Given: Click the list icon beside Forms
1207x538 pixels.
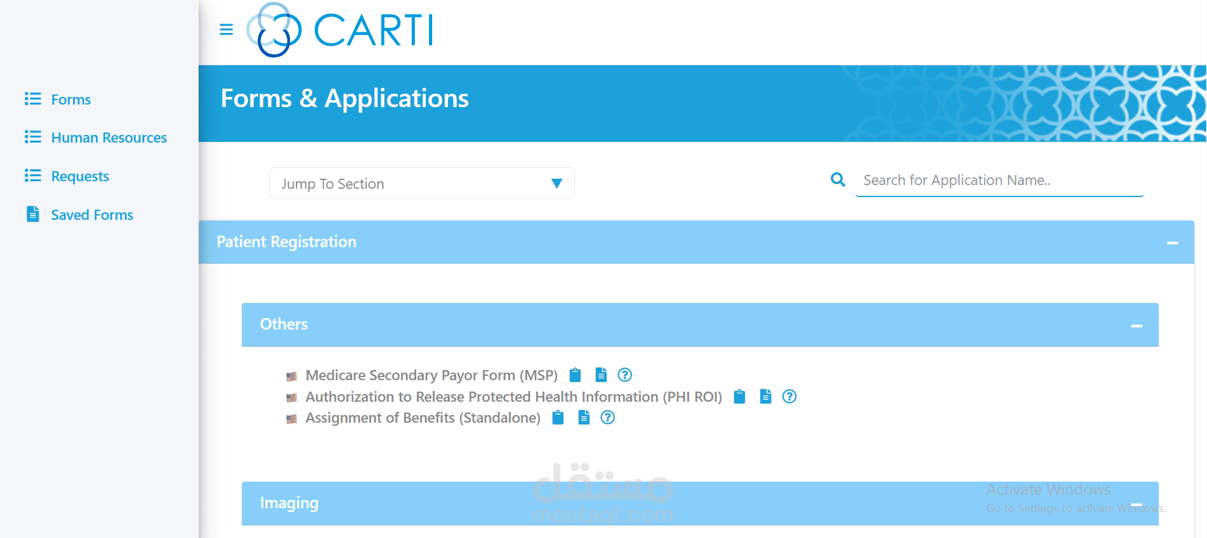Looking at the screenshot, I should (x=33, y=99).
